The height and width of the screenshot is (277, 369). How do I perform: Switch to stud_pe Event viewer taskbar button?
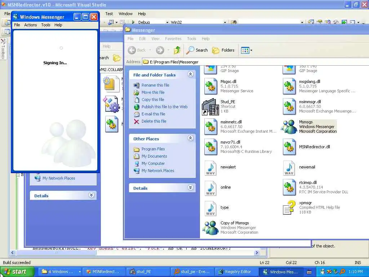point(192,272)
